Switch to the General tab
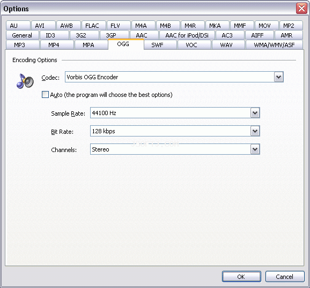This screenshot has width=310, height=288. coord(23,35)
